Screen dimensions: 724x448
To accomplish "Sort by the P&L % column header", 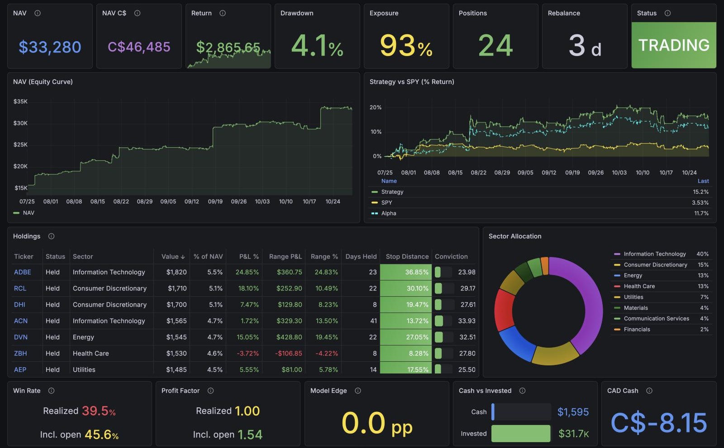I will (249, 257).
